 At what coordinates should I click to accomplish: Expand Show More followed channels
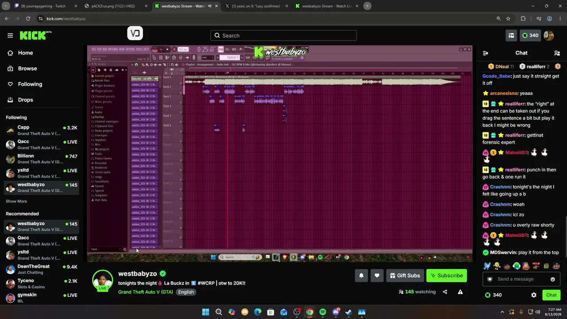pos(16,201)
